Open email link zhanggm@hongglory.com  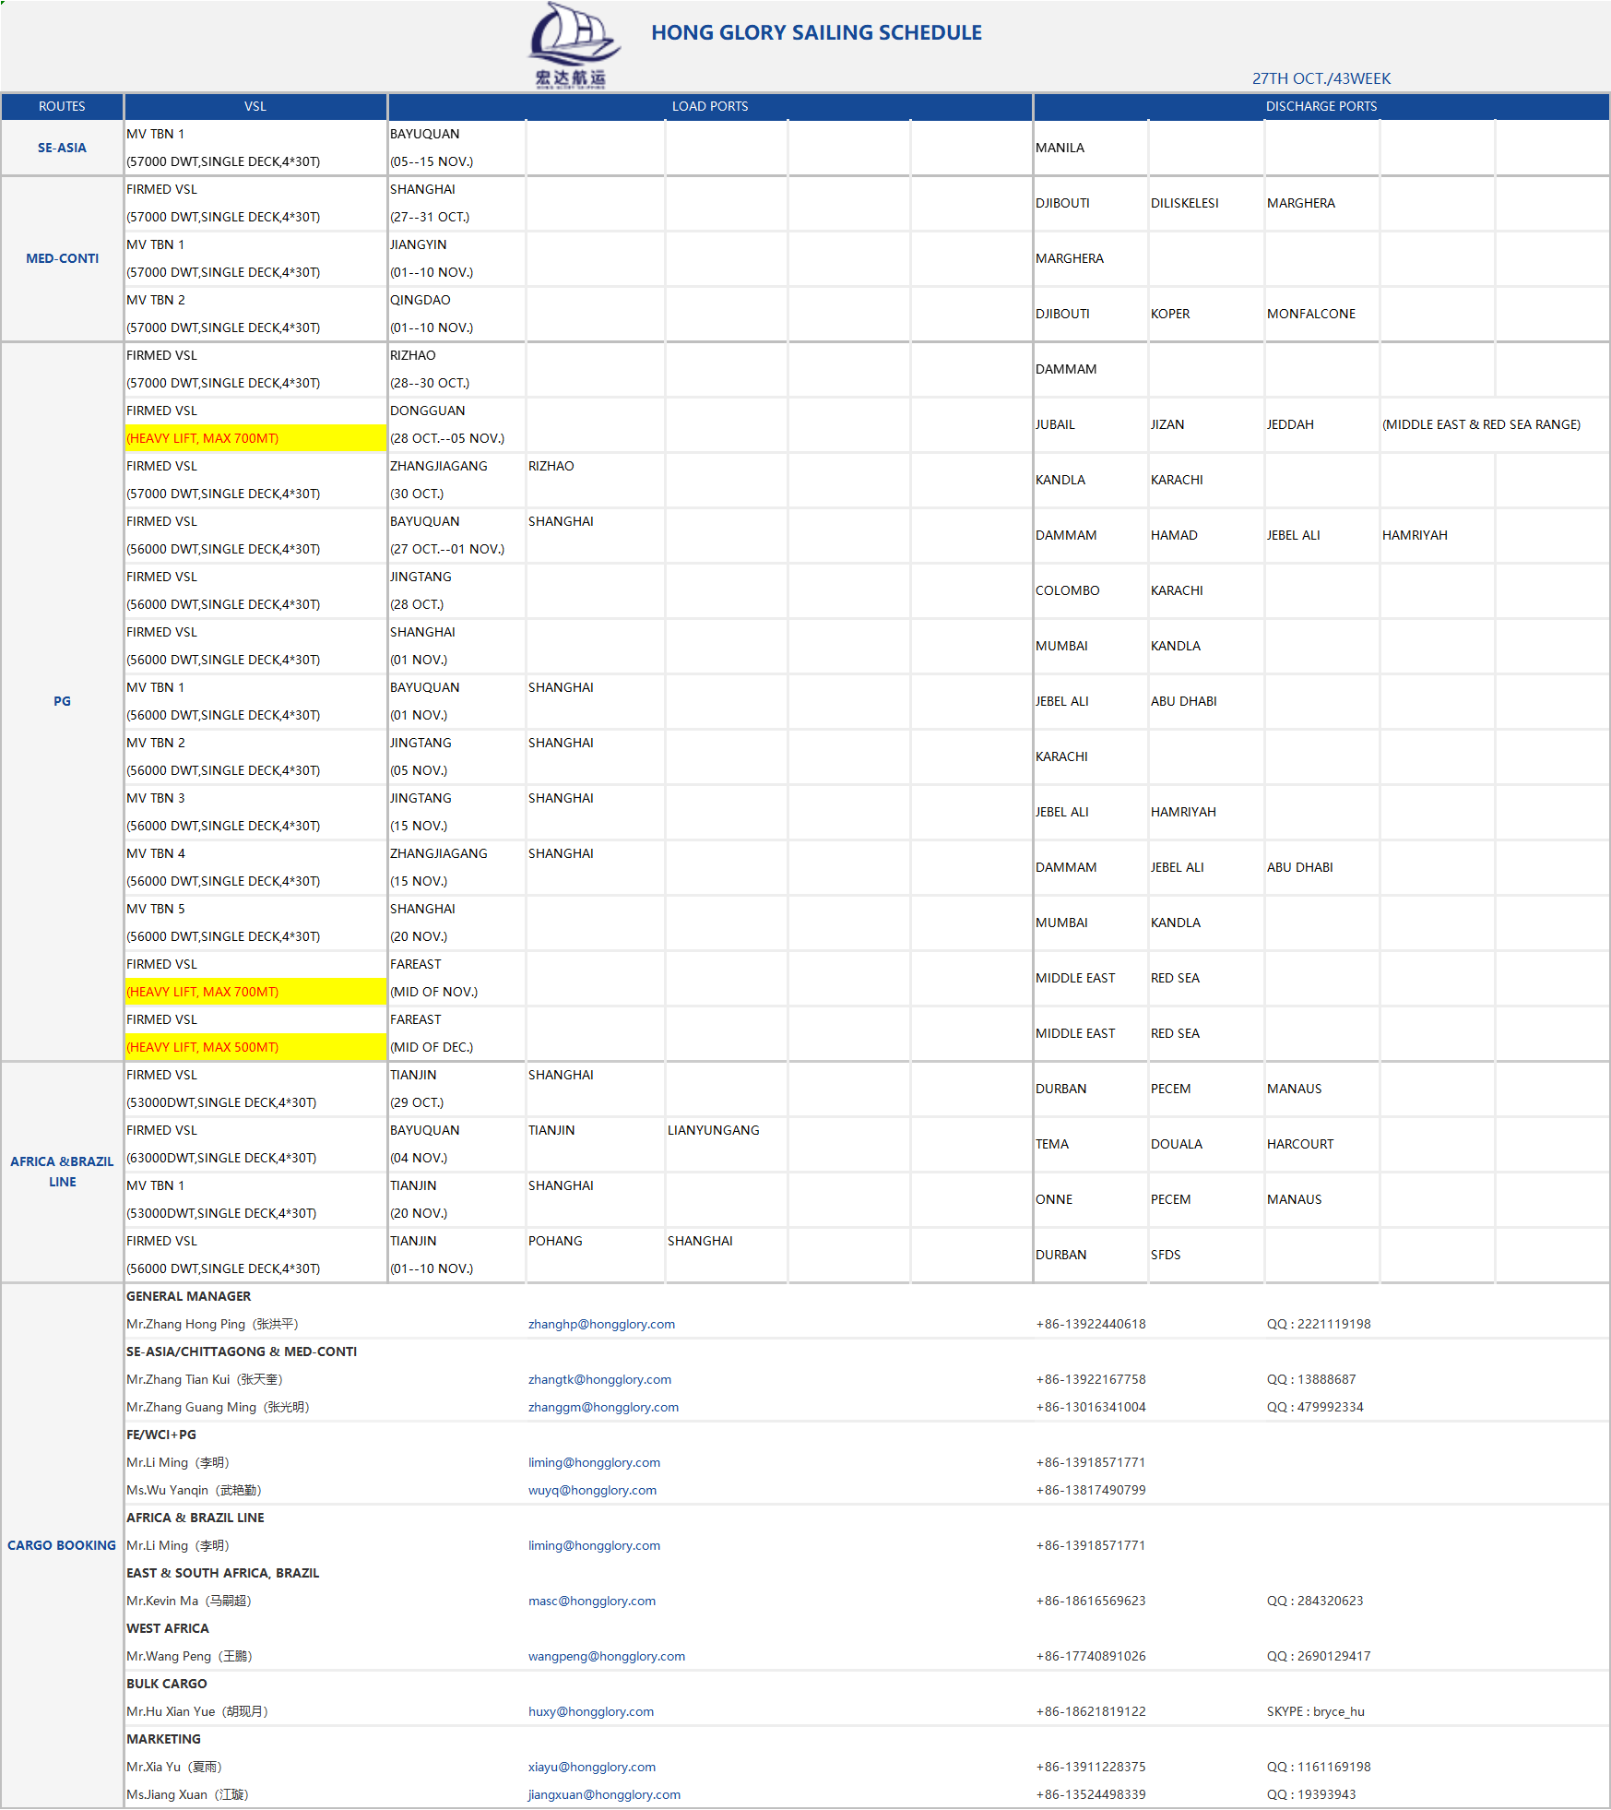click(x=603, y=1407)
